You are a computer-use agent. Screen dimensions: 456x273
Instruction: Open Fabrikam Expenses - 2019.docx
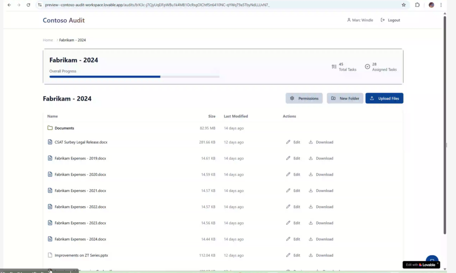[80, 159]
